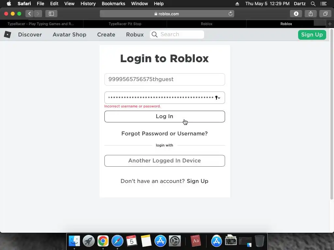Focus the password input field
334x250 pixels.
(164, 98)
